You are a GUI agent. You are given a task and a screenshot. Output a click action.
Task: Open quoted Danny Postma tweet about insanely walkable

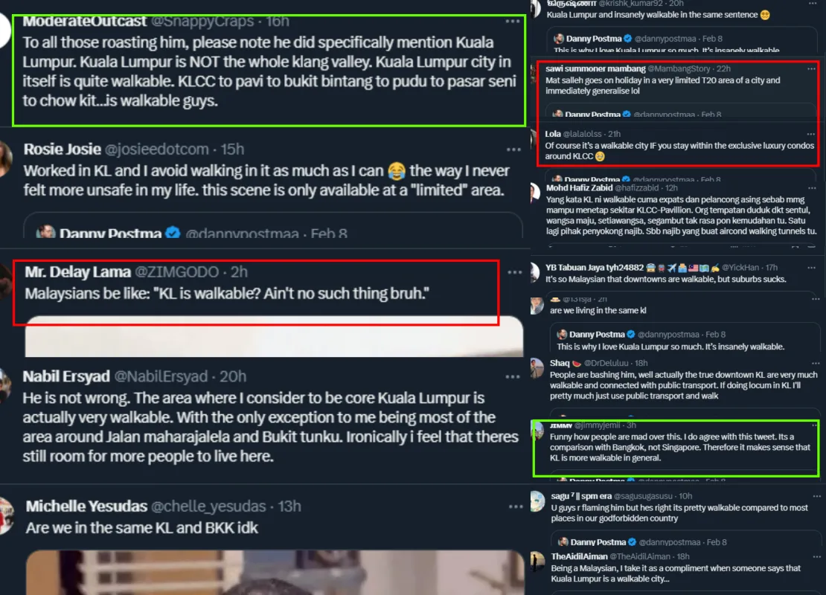pyautogui.click(x=685, y=341)
